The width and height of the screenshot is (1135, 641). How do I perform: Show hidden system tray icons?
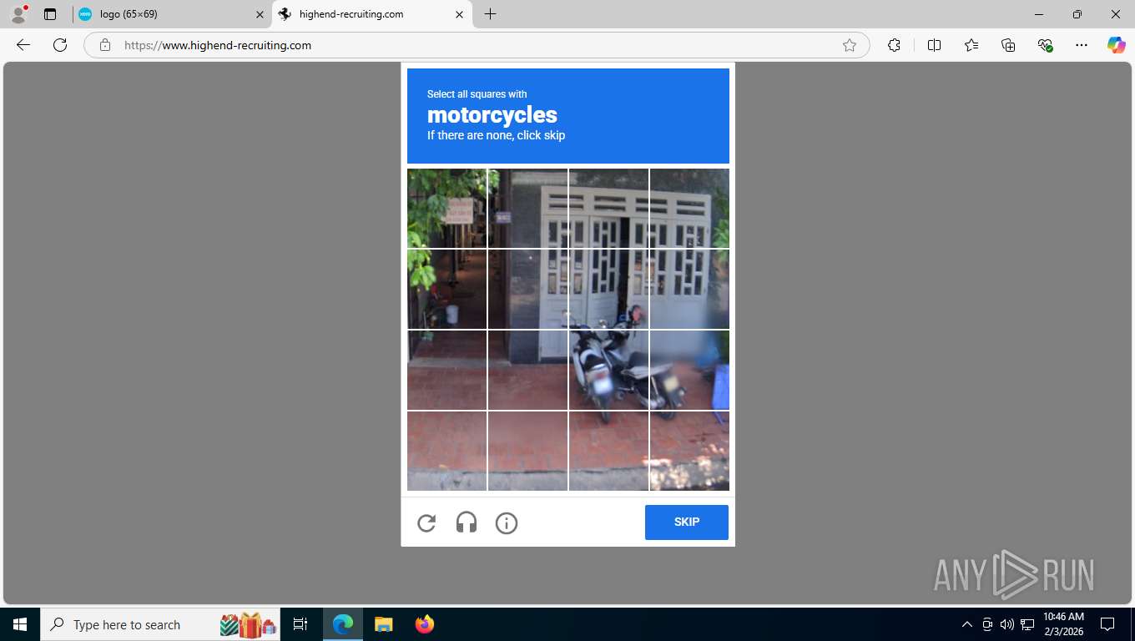(967, 624)
